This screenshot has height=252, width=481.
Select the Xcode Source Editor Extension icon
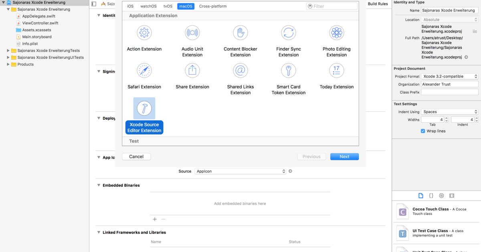144,108
